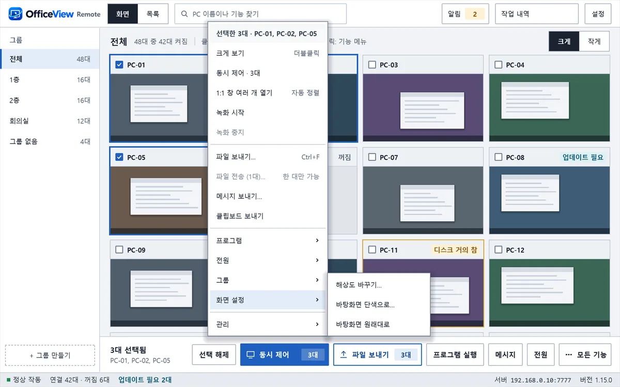
Task: Select 크게 보기 in context menu
Action: (x=268, y=53)
